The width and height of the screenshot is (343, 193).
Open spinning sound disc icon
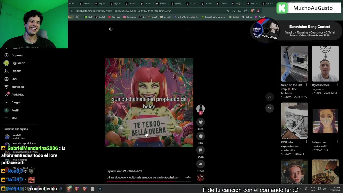(200, 177)
